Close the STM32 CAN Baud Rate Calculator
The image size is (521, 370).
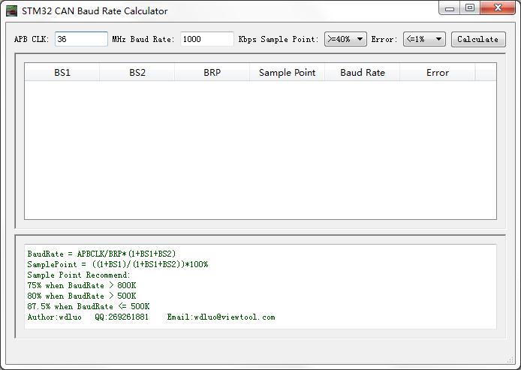pyautogui.click(x=497, y=9)
